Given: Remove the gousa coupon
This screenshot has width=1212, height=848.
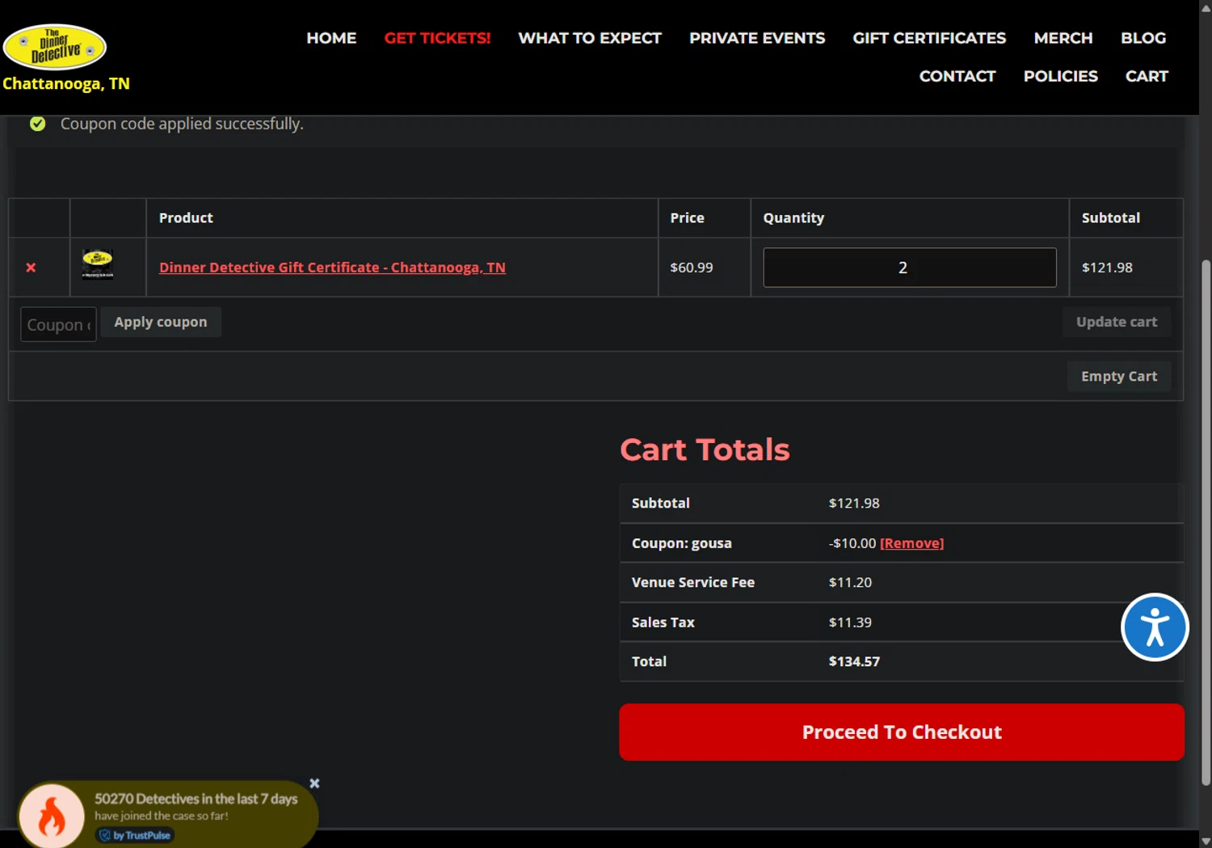Looking at the screenshot, I should pyautogui.click(x=911, y=543).
